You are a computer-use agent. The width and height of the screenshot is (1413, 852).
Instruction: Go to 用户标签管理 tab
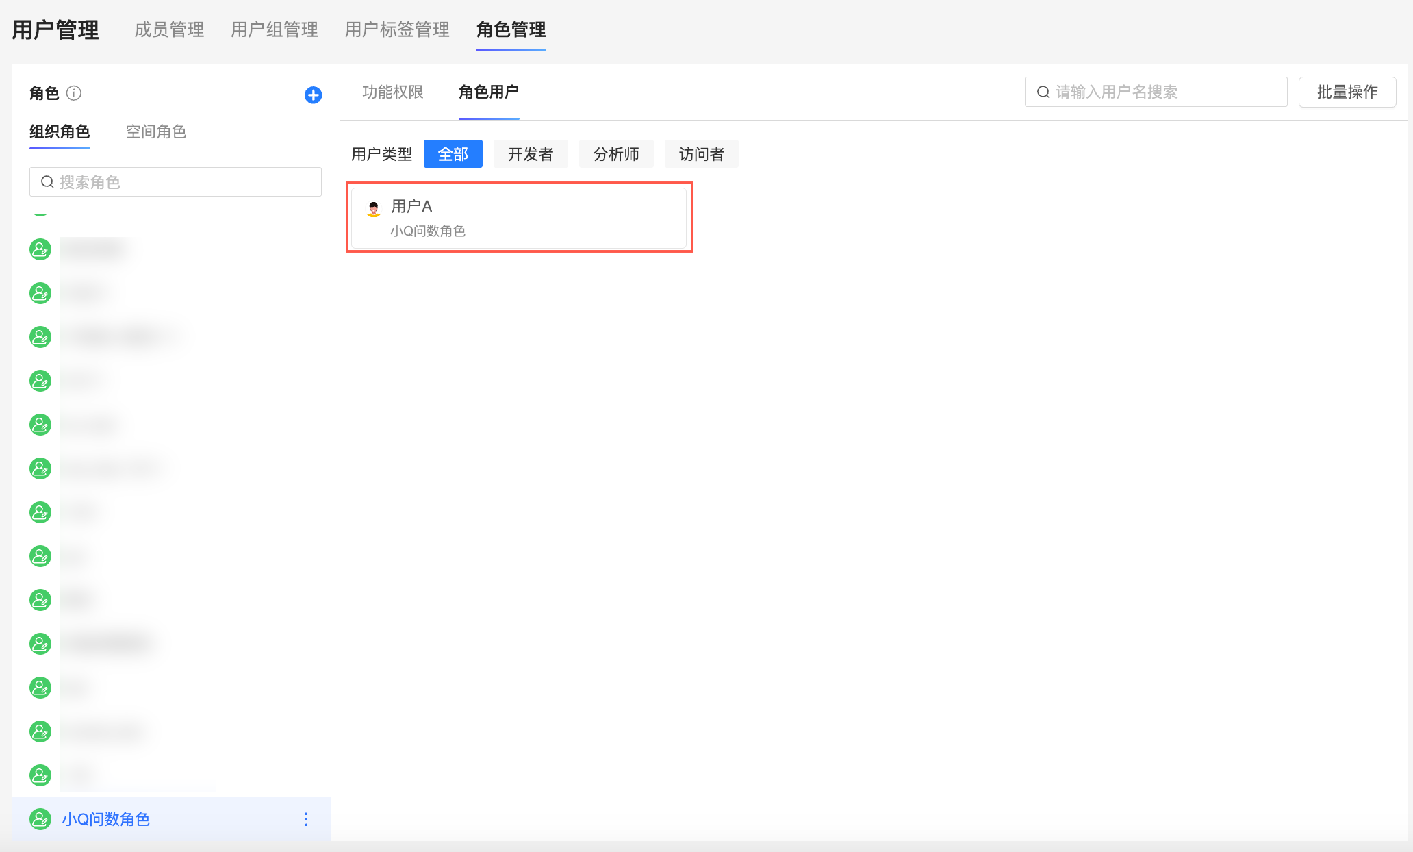coord(397,29)
